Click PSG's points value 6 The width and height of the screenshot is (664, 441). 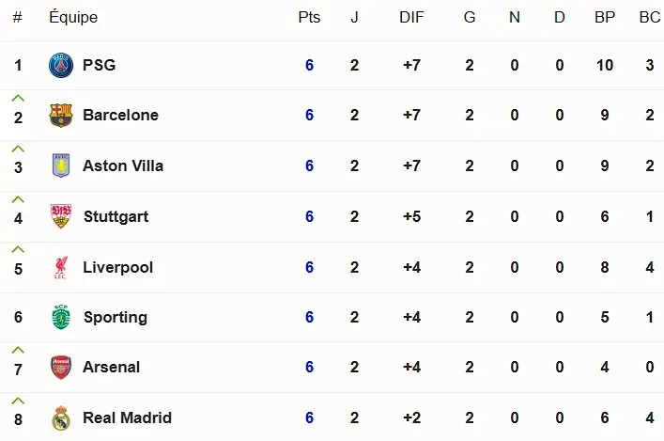pyautogui.click(x=310, y=65)
